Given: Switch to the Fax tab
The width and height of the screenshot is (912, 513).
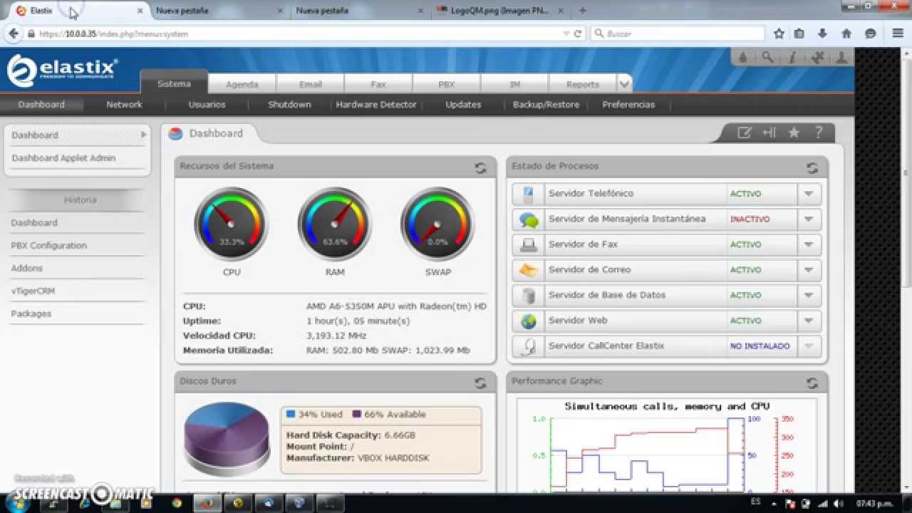Looking at the screenshot, I should tap(378, 84).
